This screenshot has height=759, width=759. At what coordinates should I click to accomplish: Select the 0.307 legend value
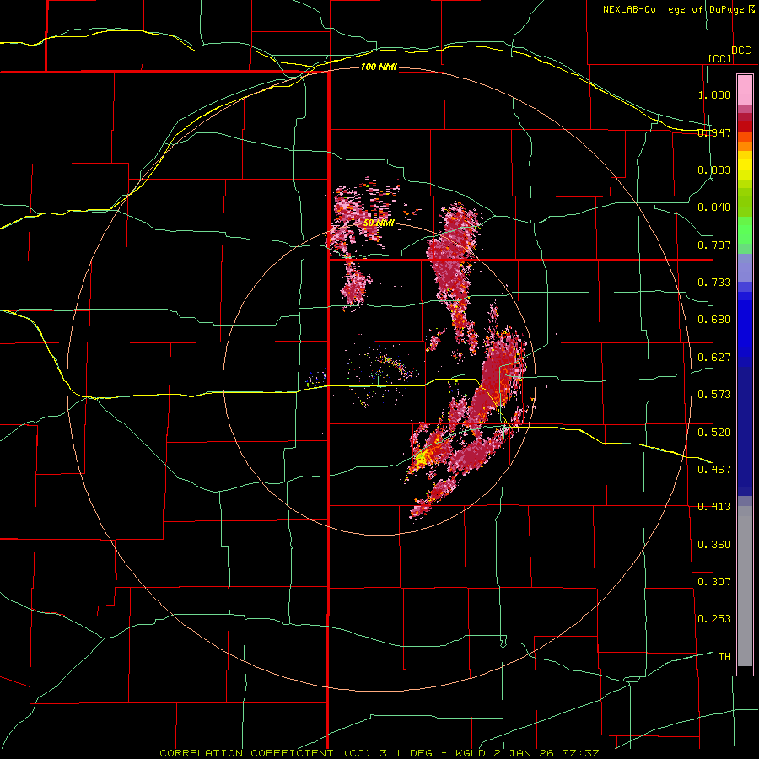pos(714,581)
